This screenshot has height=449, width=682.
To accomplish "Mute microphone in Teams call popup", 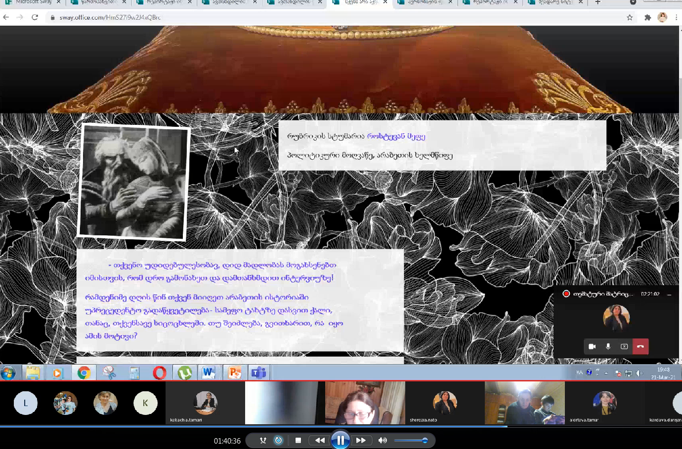I will pyautogui.click(x=608, y=346).
